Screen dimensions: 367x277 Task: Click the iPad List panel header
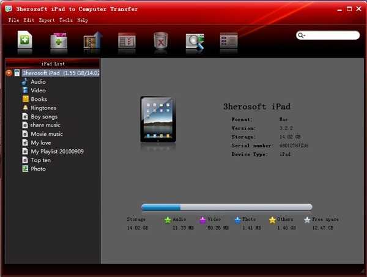(53, 64)
